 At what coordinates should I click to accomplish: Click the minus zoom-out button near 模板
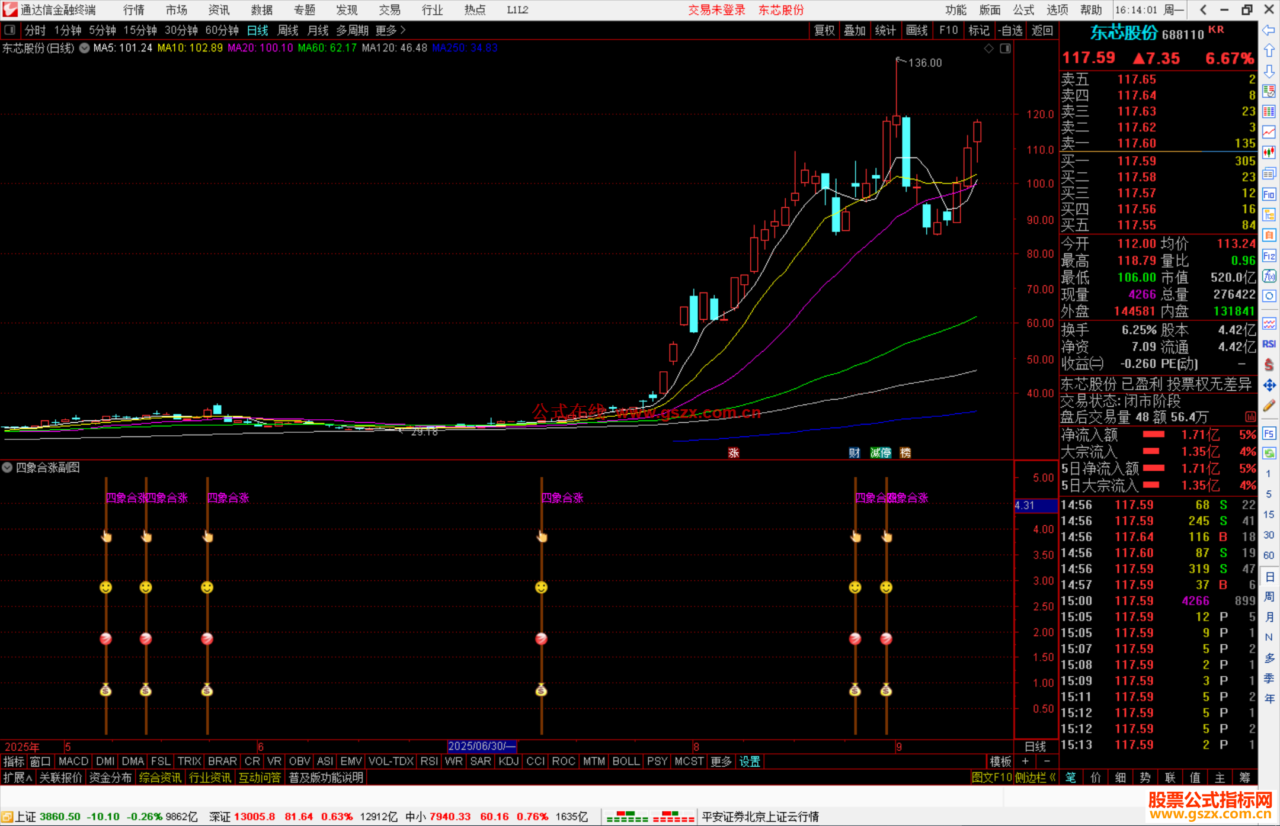(x=1047, y=761)
